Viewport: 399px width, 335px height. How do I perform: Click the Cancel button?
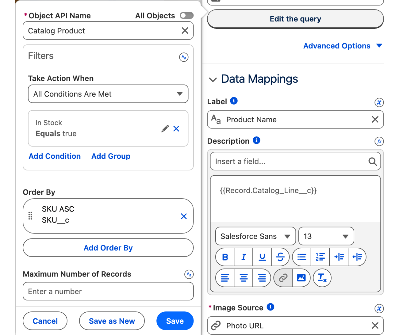(45, 321)
